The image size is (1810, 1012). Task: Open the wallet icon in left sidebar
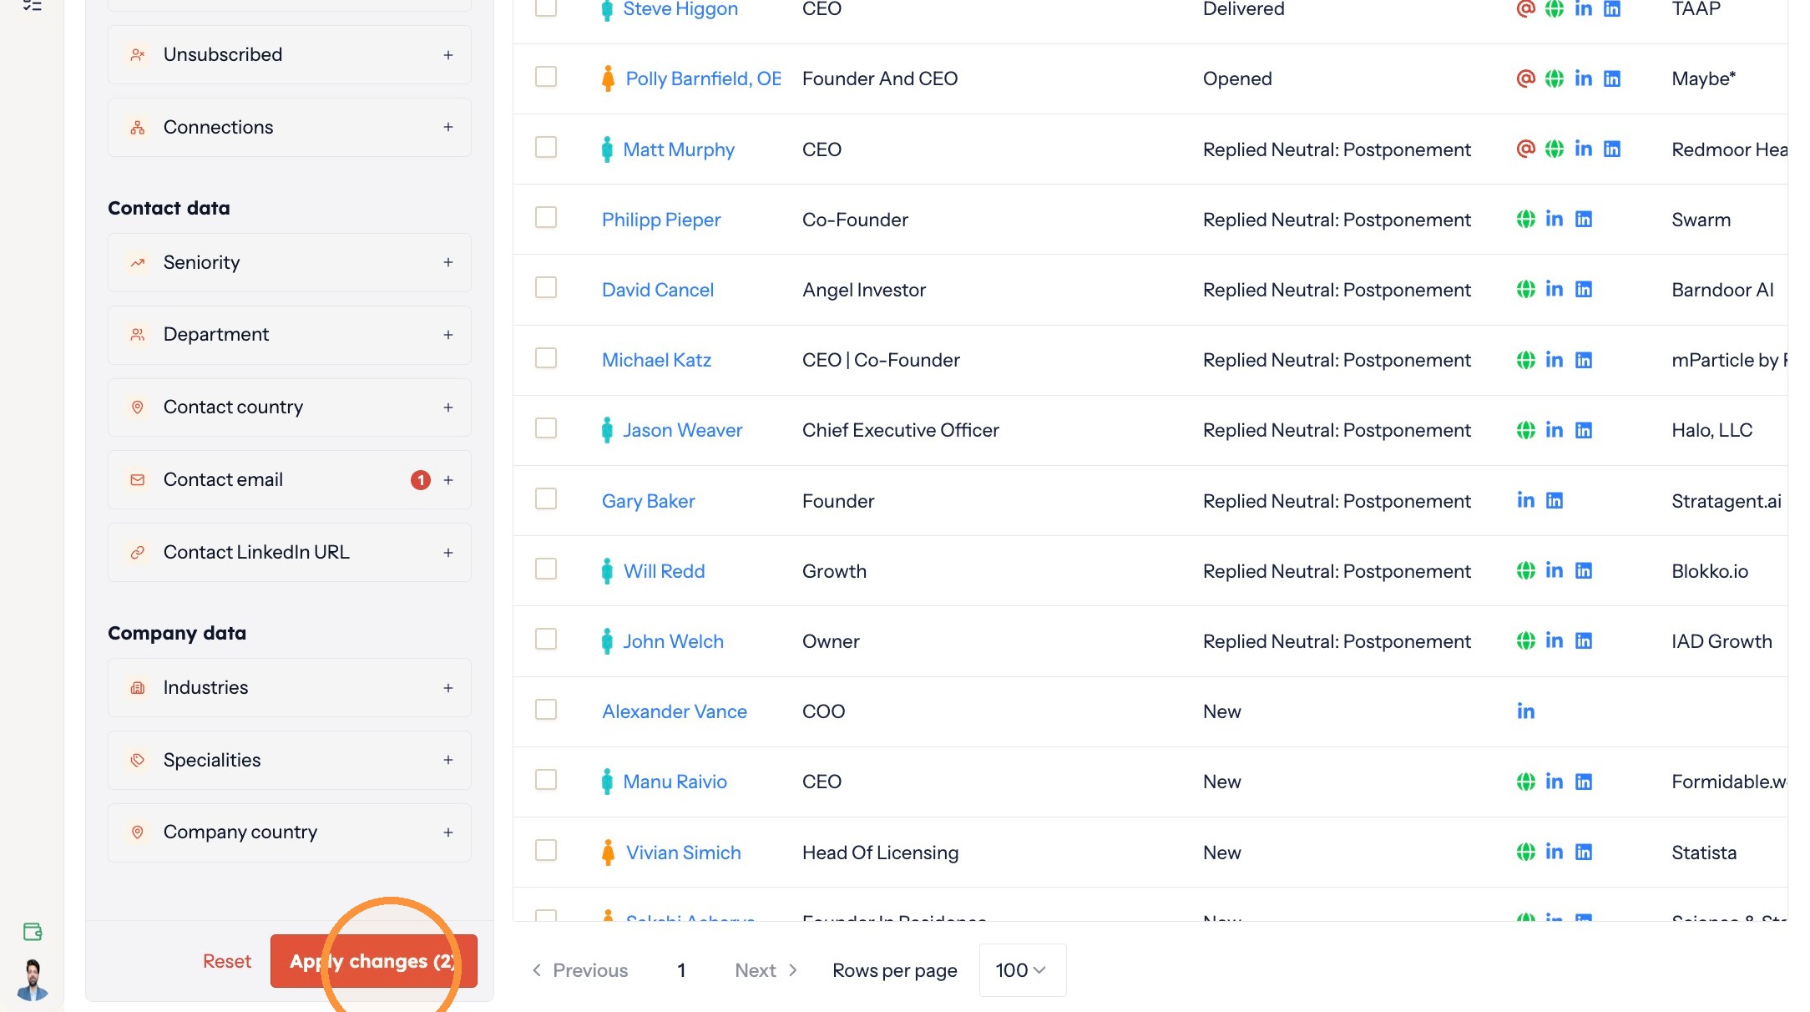pyautogui.click(x=33, y=931)
